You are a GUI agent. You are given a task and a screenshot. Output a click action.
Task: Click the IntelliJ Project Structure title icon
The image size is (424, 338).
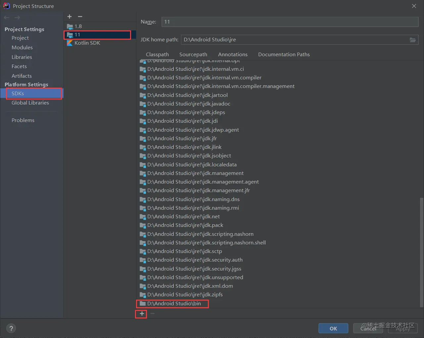[x=6, y=6]
